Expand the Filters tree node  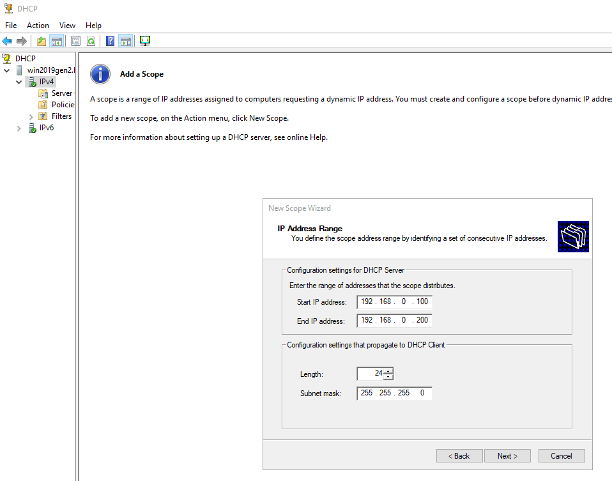(31, 117)
